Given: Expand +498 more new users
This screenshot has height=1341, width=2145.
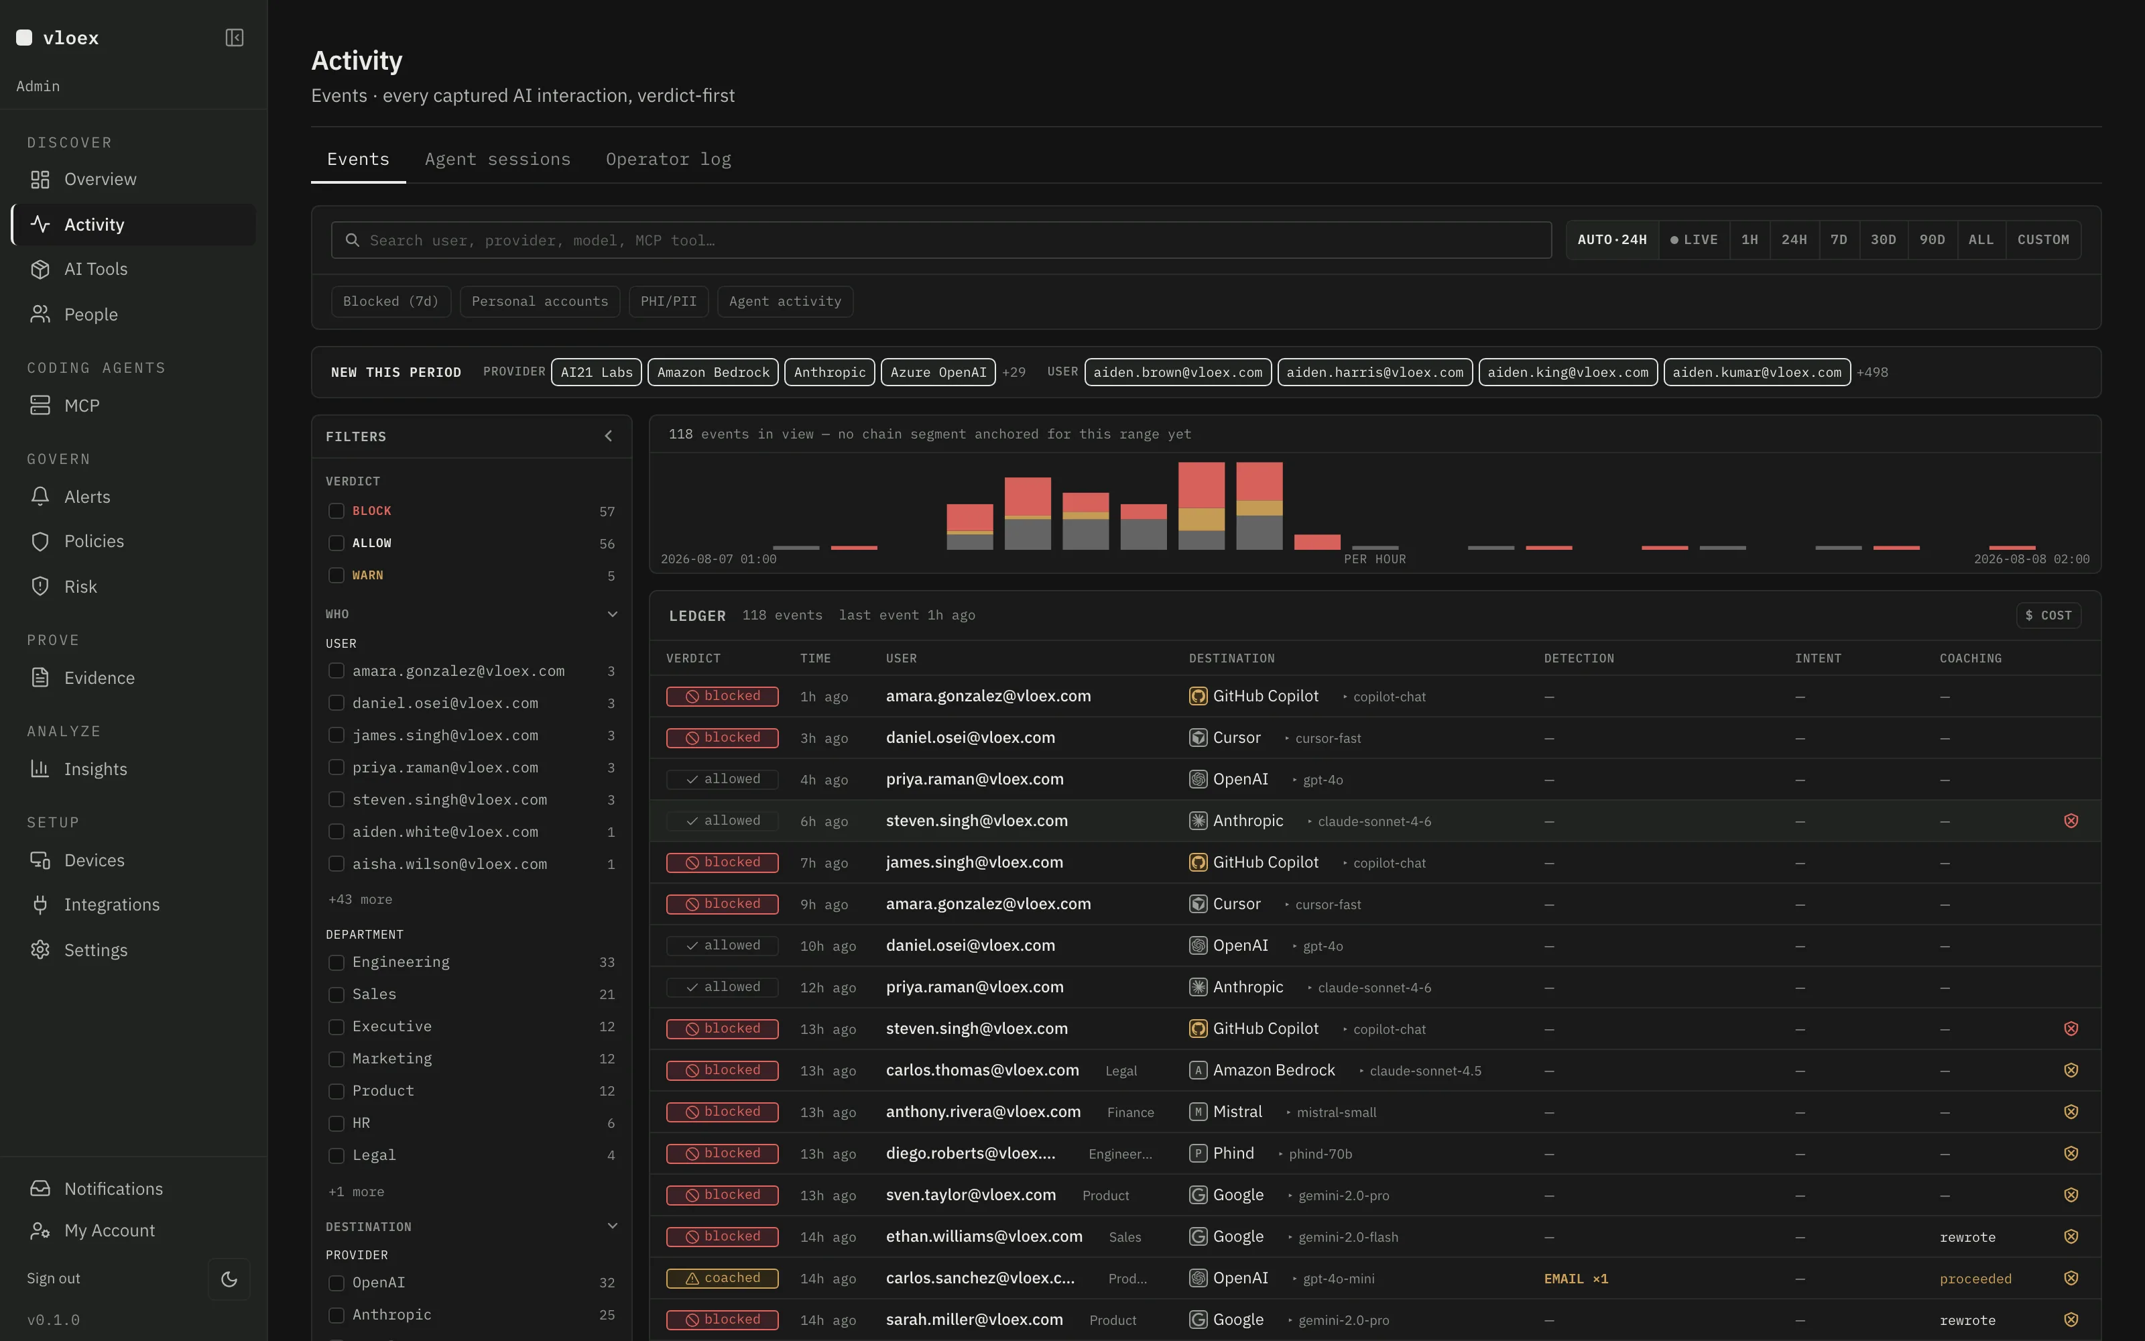Looking at the screenshot, I should (1872, 373).
